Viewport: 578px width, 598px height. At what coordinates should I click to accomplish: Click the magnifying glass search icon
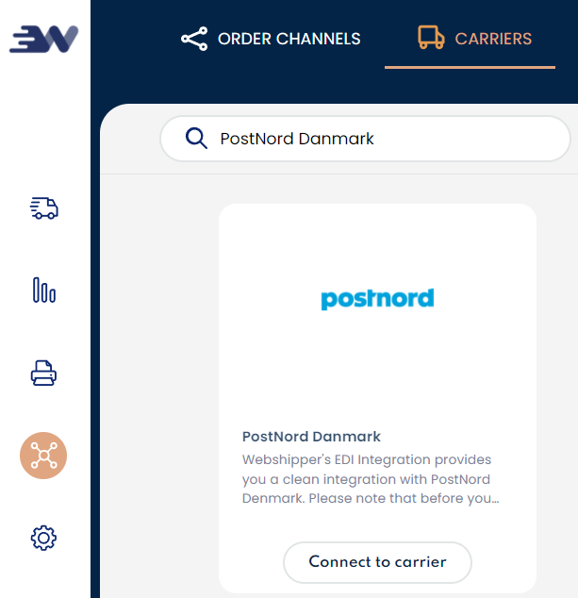click(196, 138)
